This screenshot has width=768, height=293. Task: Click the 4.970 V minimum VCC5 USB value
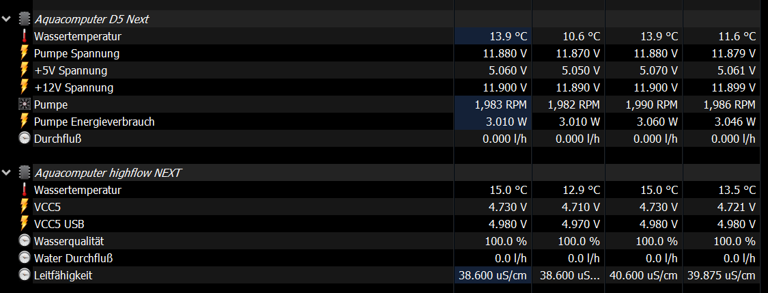click(x=580, y=225)
